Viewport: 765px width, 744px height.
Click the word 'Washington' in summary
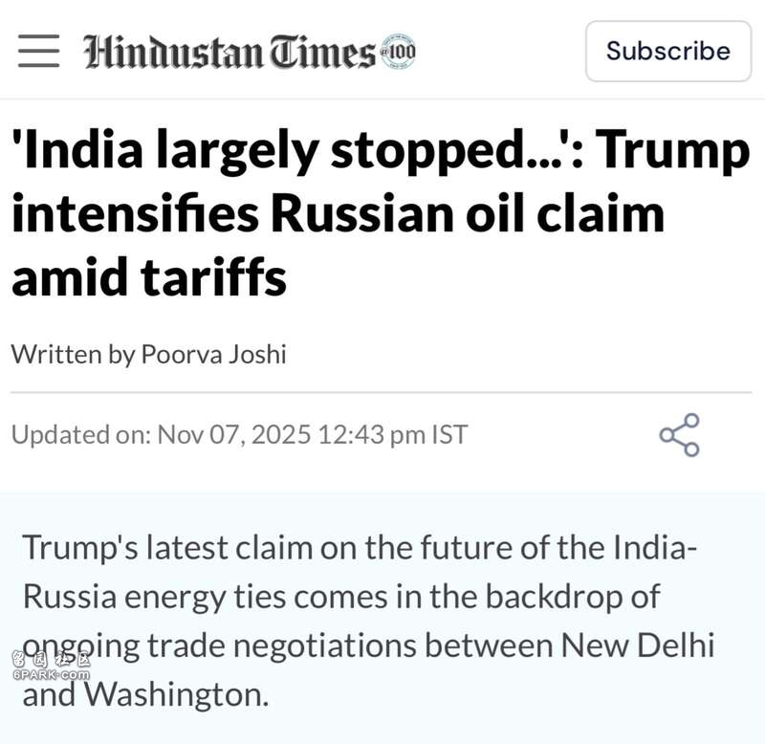click(x=168, y=694)
